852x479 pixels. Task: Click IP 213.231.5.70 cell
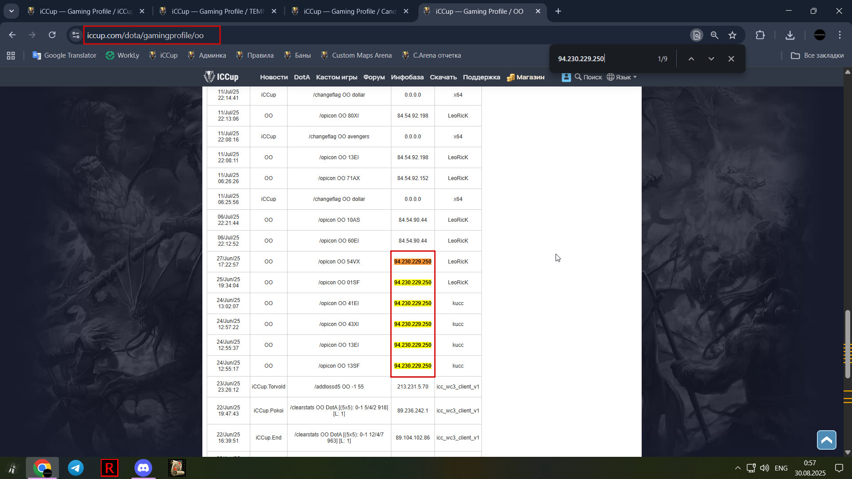(413, 387)
